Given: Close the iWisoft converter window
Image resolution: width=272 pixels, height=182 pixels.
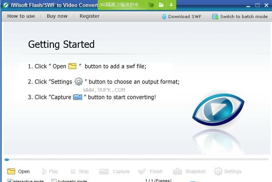Looking at the screenshot, I should pyautogui.click(x=267, y=5).
